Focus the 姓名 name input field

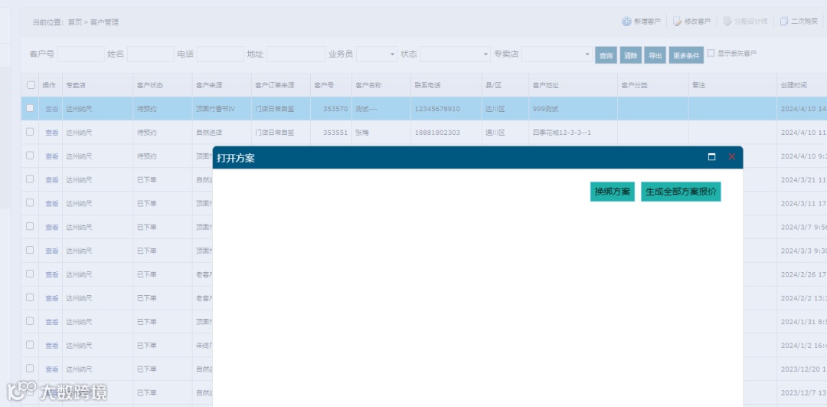(151, 54)
